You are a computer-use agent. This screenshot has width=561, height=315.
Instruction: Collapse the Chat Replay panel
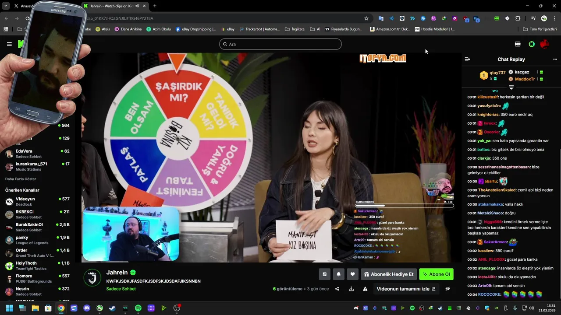pos(467,59)
